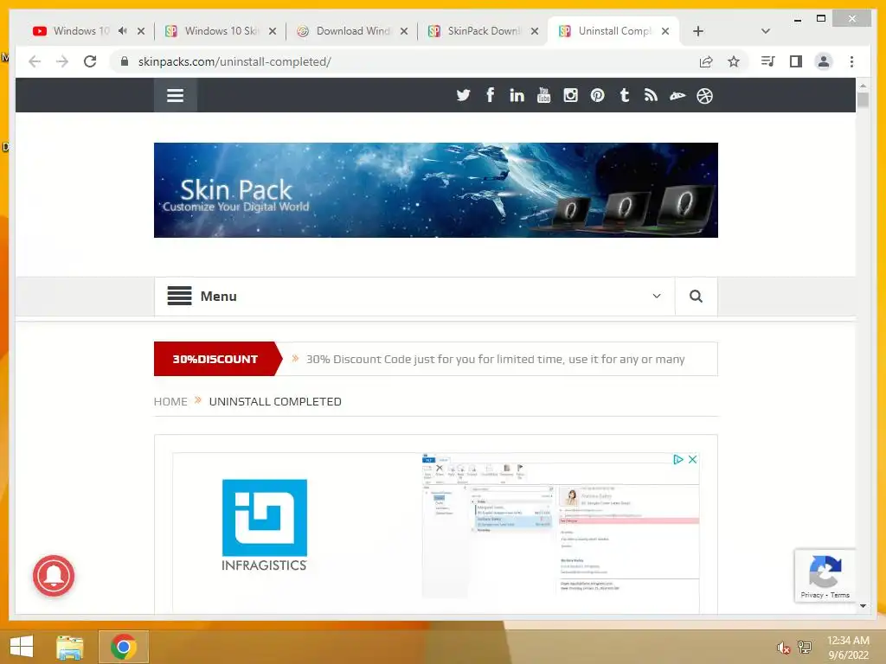Click the Skin Pack banner image
Image resolution: width=886 pixels, height=664 pixels.
tap(436, 190)
